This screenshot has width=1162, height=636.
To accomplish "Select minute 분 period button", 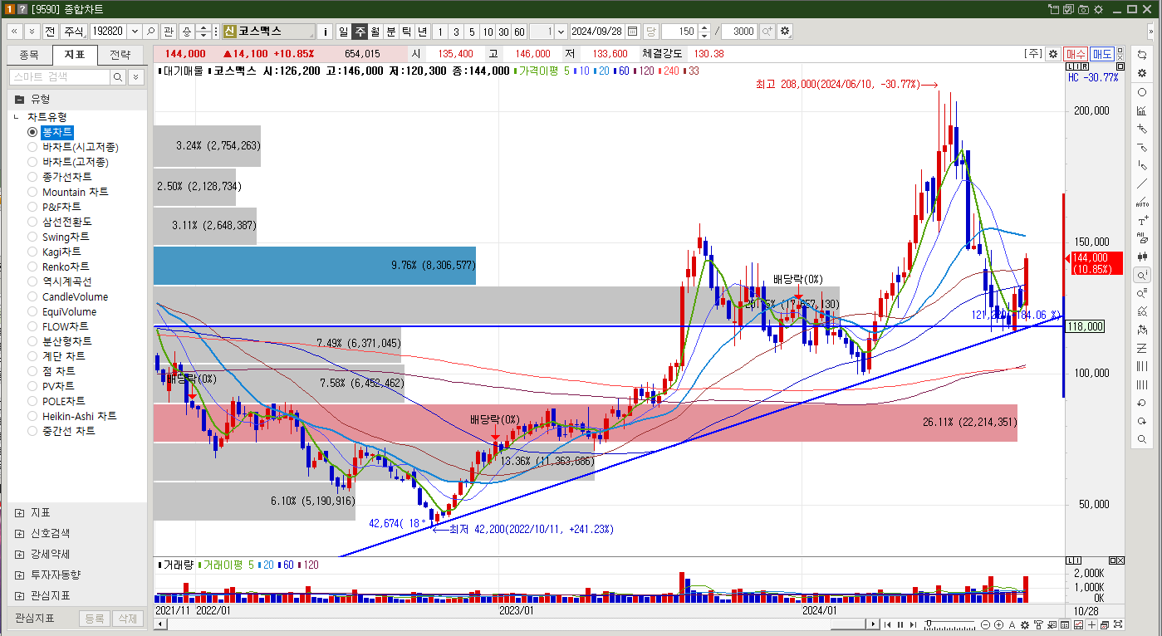I will (x=390, y=31).
